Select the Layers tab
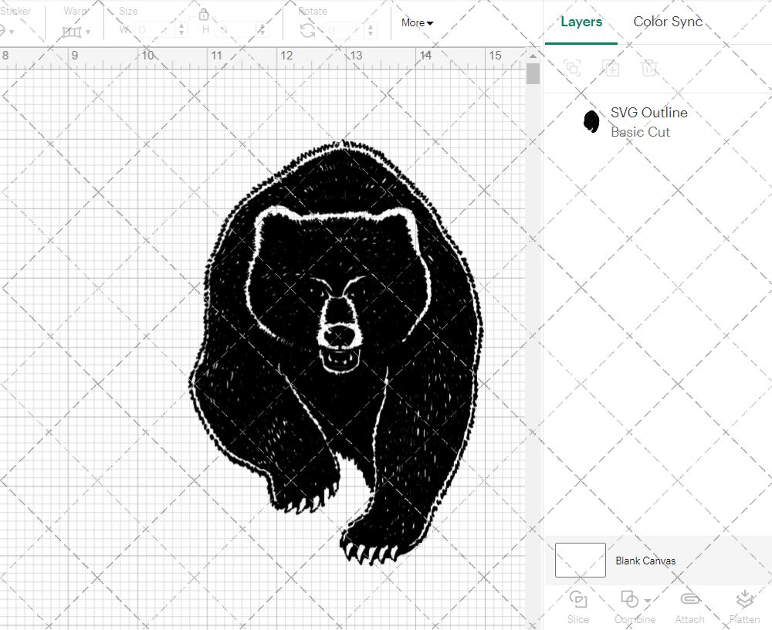This screenshot has height=630, width=772. (x=581, y=22)
